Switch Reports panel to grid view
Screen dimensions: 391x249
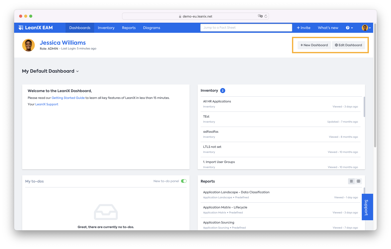[x=359, y=181]
